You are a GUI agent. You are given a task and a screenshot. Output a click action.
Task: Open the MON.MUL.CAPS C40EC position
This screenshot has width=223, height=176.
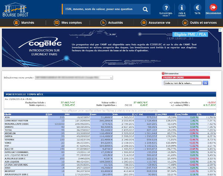point(110,124)
